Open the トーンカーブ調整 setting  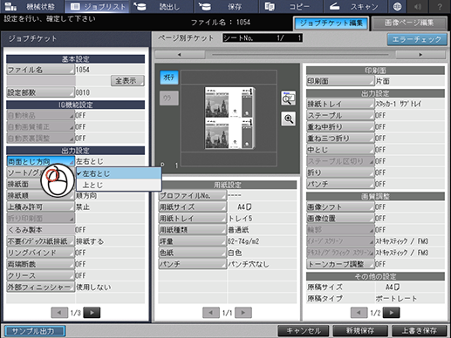coord(340,264)
